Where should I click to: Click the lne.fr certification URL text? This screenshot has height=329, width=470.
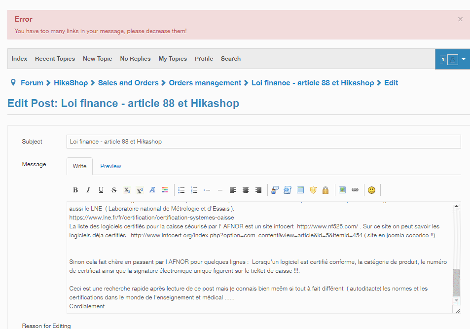(x=152, y=218)
